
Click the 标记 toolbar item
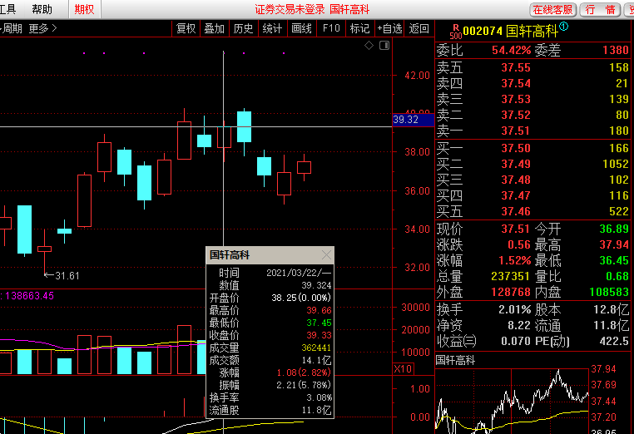point(360,29)
